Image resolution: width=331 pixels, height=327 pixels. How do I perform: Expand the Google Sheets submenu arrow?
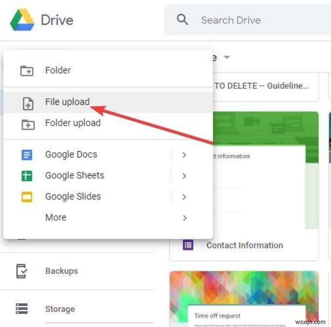tap(184, 176)
